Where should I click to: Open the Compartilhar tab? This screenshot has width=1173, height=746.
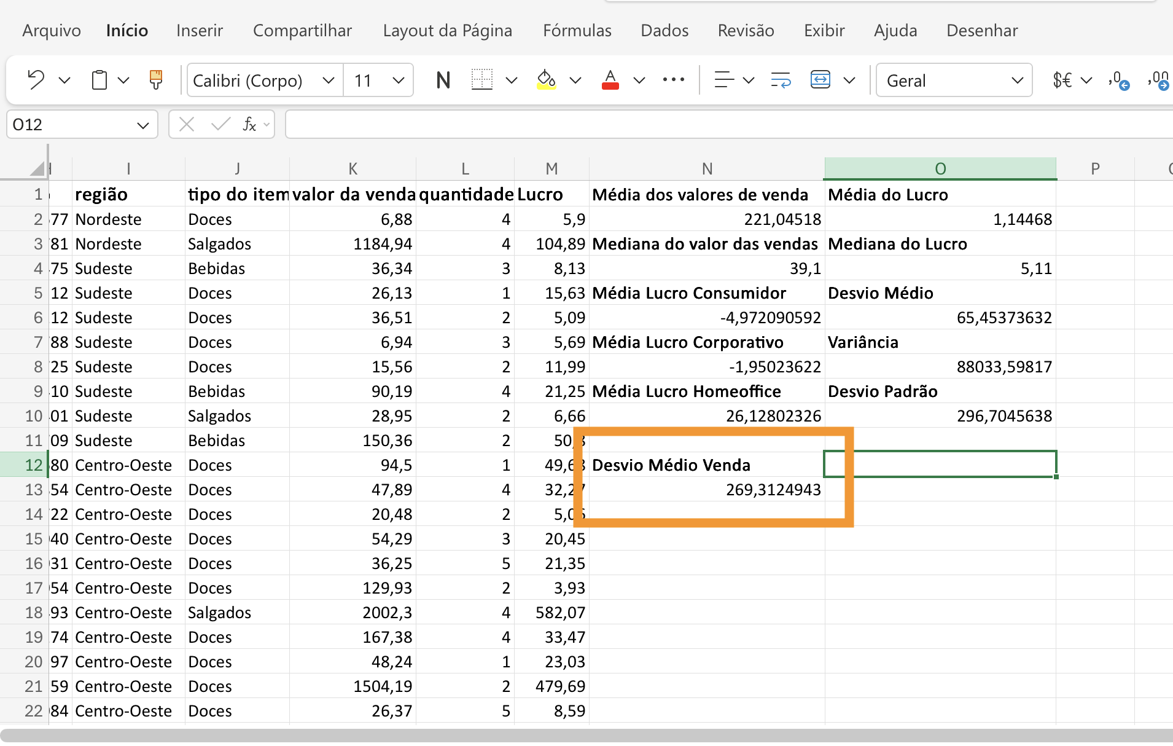pos(302,31)
